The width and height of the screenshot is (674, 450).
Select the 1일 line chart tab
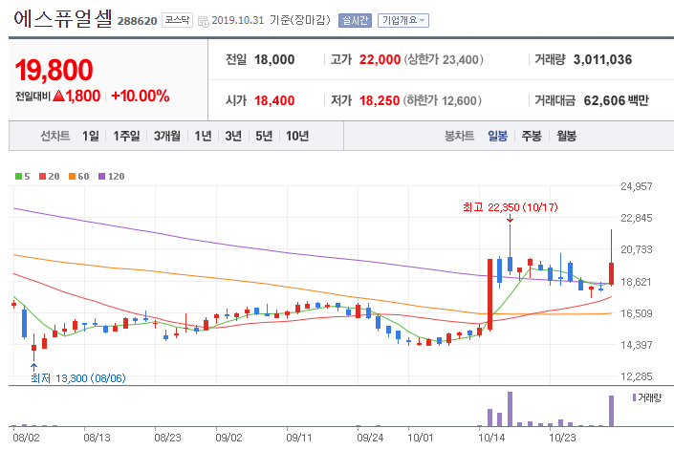click(90, 136)
